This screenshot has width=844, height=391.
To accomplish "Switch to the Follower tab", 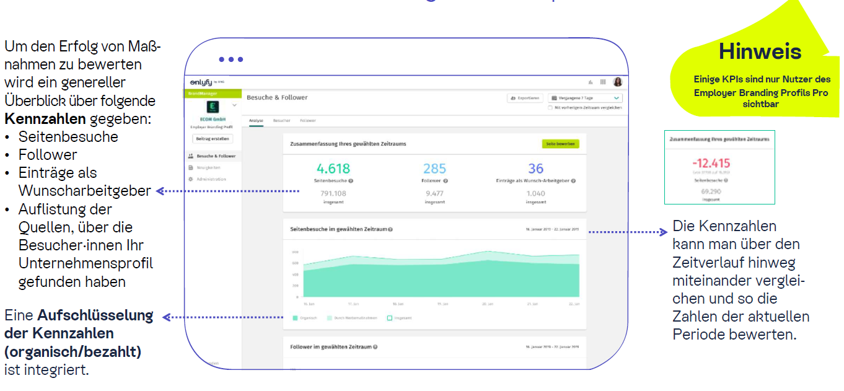I will [x=307, y=121].
